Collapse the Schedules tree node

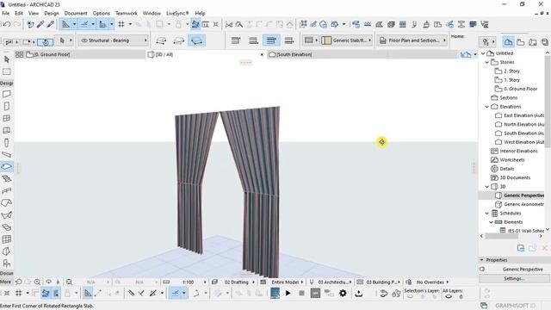coord(487,214)
